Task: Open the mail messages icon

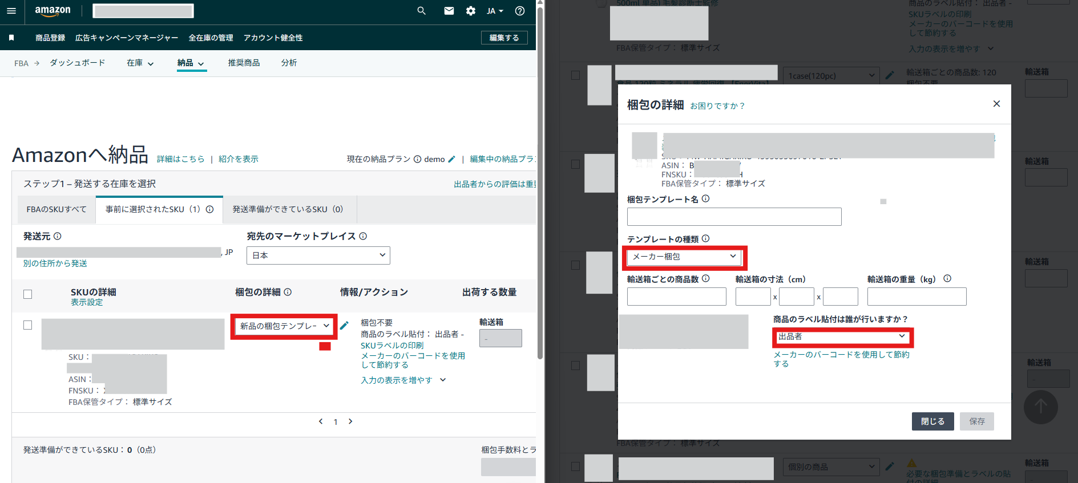Action: [449, 11]
